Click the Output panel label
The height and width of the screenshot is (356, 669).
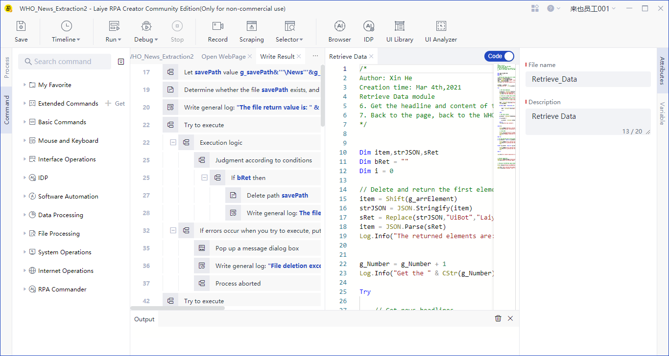[x=144, y=319]
